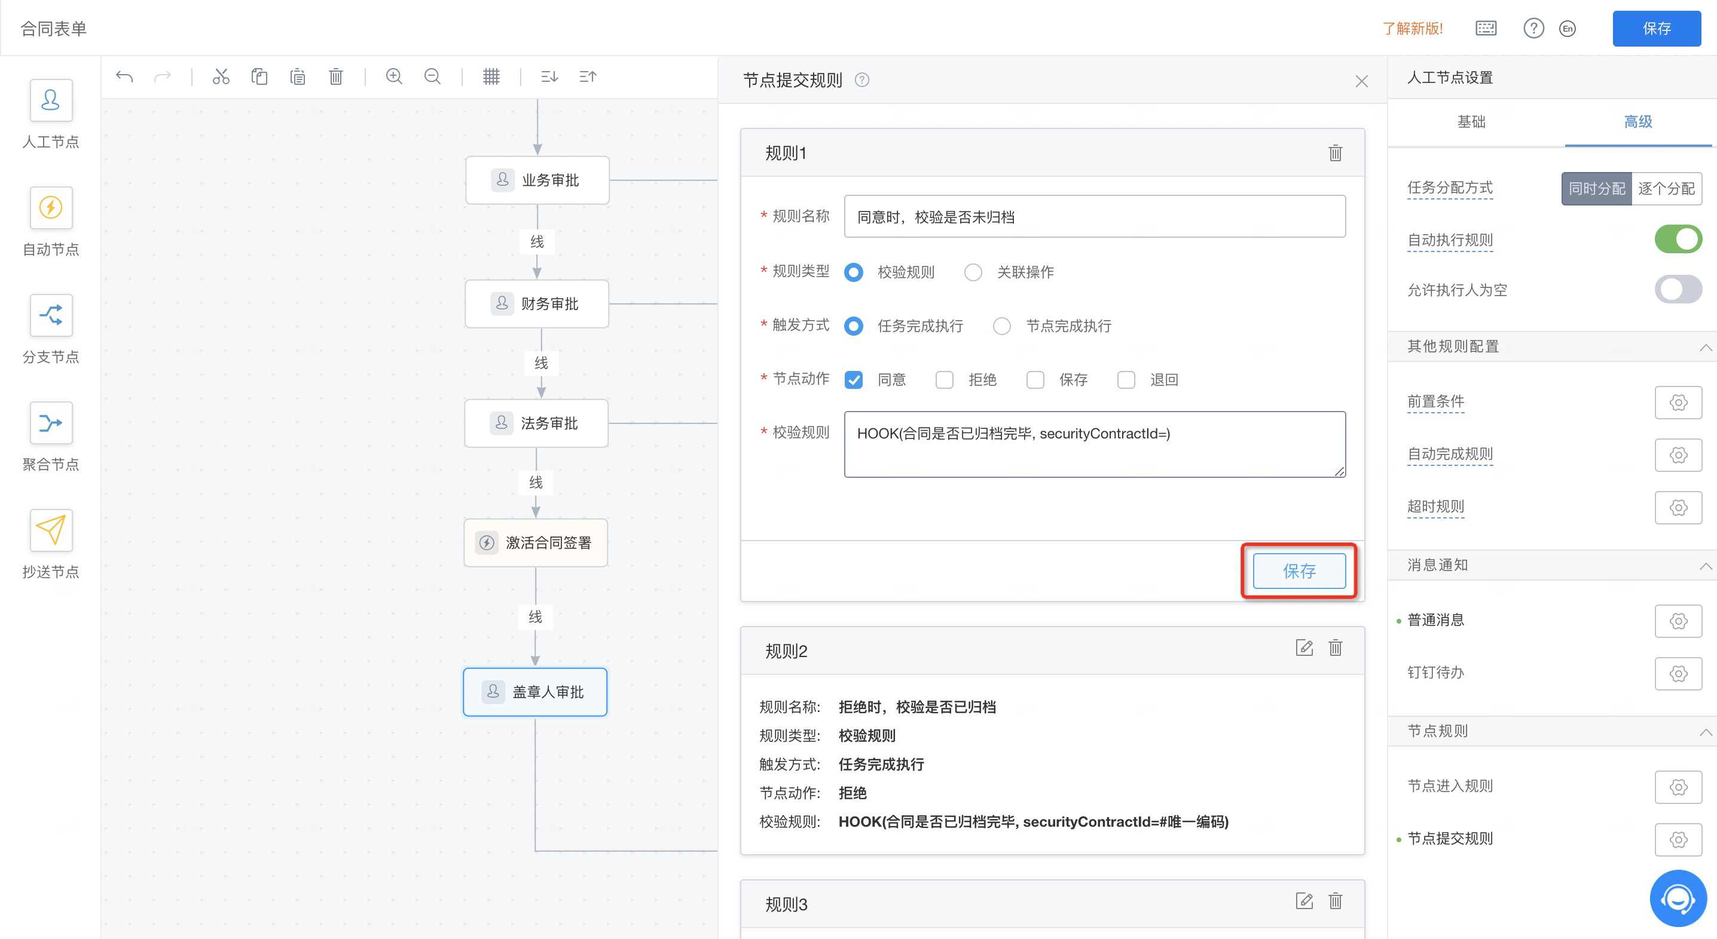Click the 规则名称 text field
This screenshot has width=1717, height=939.
[x=1094, y=216]
